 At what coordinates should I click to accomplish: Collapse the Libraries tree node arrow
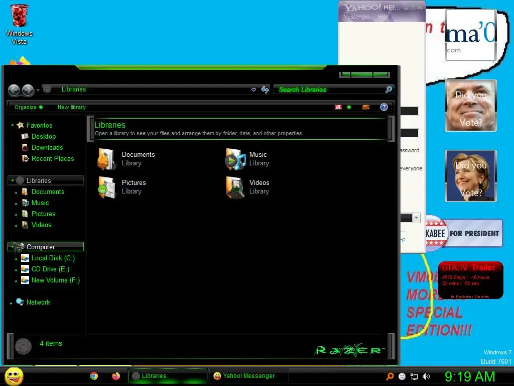coord(13,180)
